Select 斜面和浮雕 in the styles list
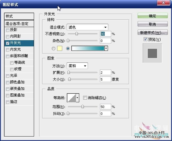Viewport: 172px width, 141px height. pyautogui.click(x=19, y=56)
